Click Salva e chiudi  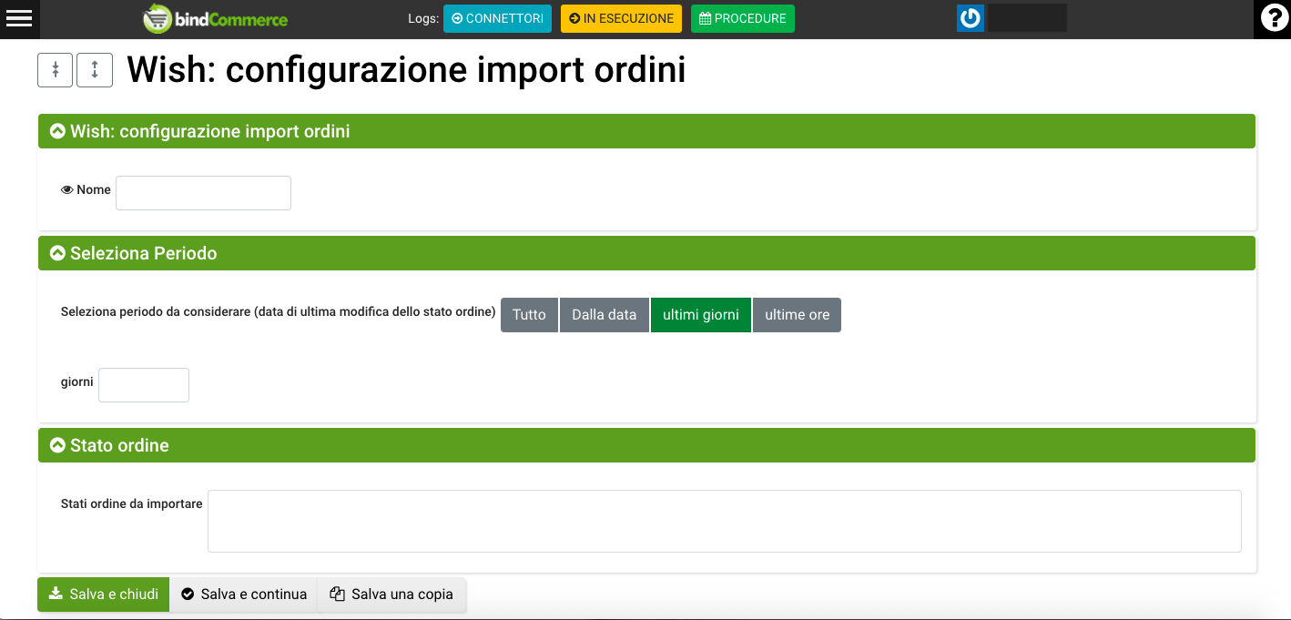[103, 595]
